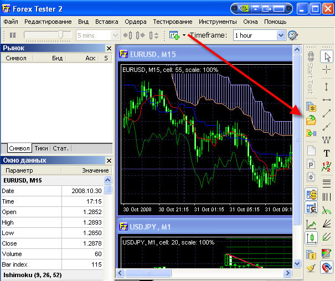Select the polyline W-shaped tool
Image resolution: width=335 pixels, height=281 pixels.
point(327,140)
